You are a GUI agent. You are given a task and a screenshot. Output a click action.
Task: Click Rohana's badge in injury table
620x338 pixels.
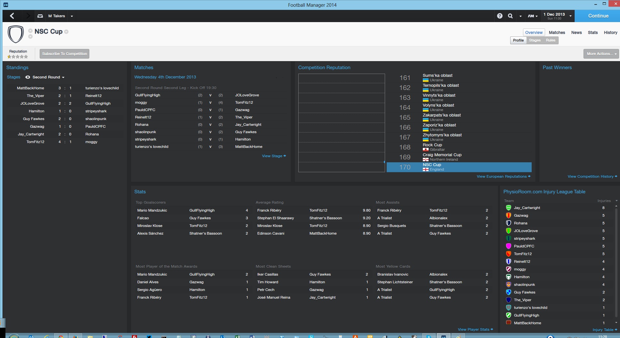(x=508, y=223)
